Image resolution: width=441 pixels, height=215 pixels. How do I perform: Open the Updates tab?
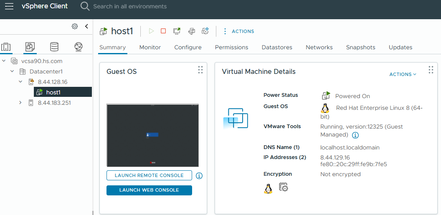pos(400,47)
